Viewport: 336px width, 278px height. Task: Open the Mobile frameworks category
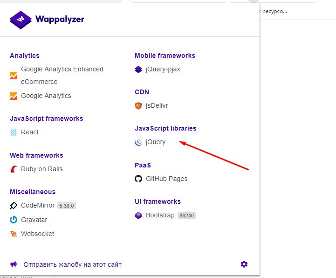tap(165, 56)
